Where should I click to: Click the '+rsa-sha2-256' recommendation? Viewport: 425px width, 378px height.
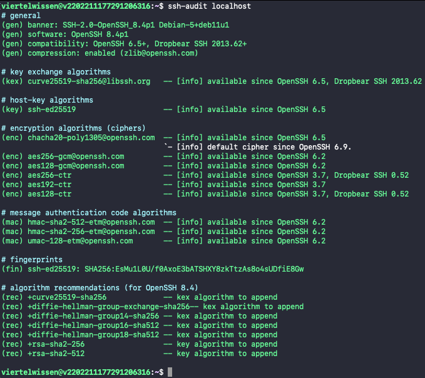tap(56, 344)
